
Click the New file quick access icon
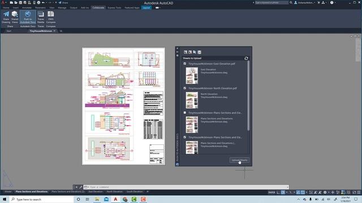[11, 2]
